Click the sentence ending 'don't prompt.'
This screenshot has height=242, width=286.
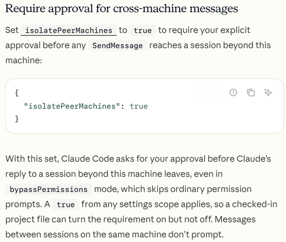point(114,234)
